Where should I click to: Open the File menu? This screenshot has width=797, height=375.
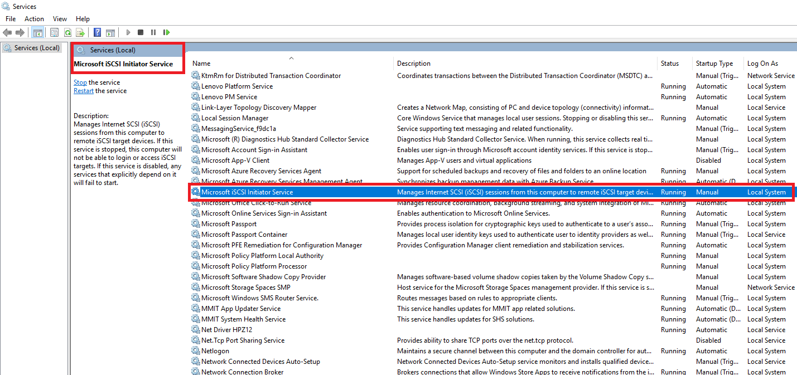click(x=10, y=18)
